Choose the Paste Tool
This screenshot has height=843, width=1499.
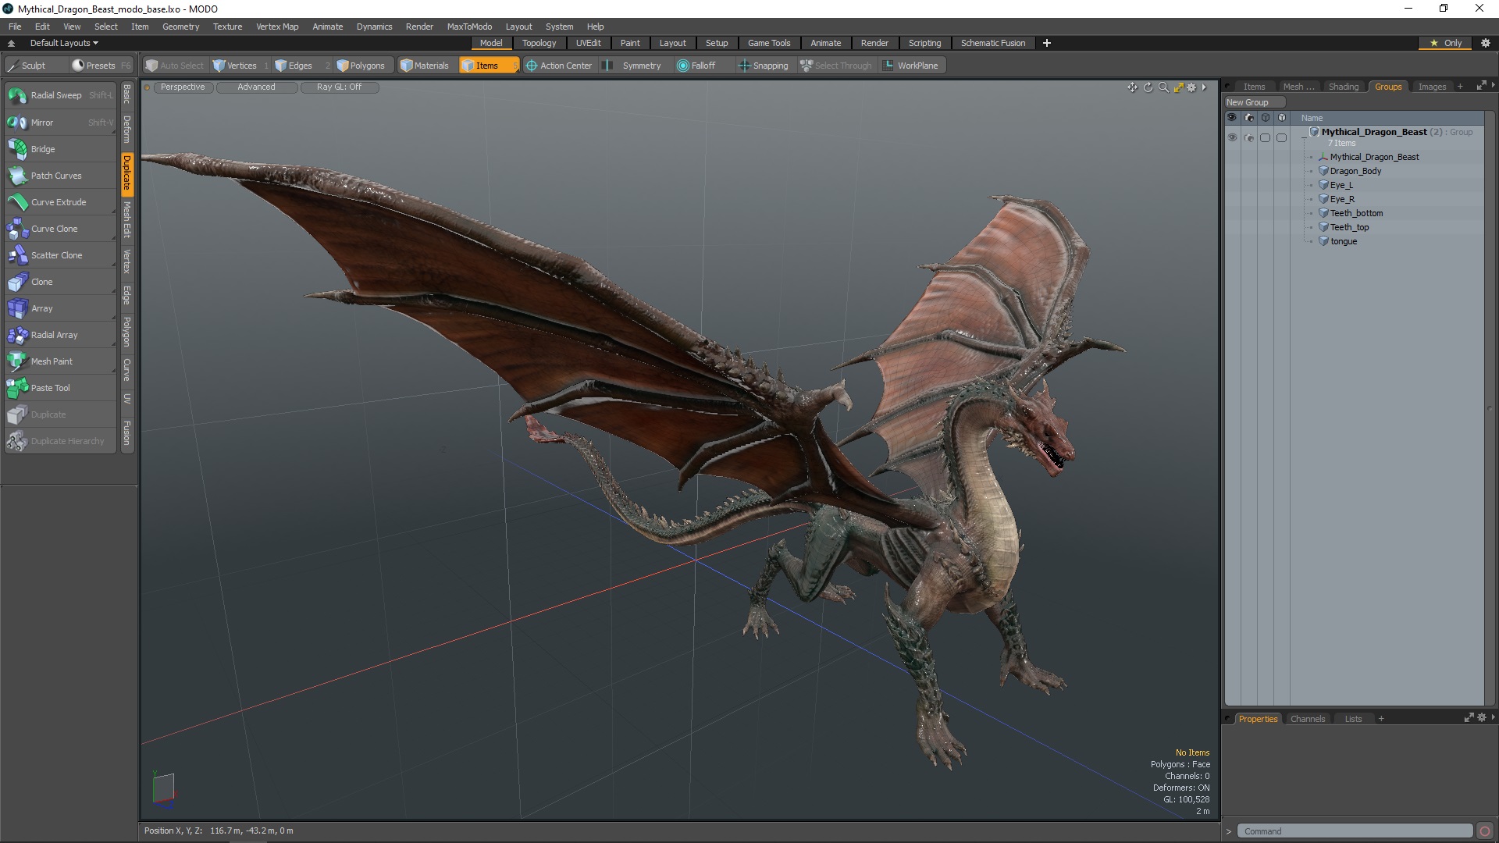tap(60, 388)
